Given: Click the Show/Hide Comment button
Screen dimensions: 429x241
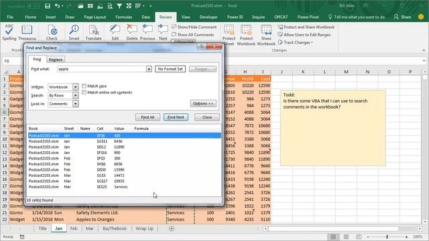Looking at the screenshot, I should coord(194,27).
